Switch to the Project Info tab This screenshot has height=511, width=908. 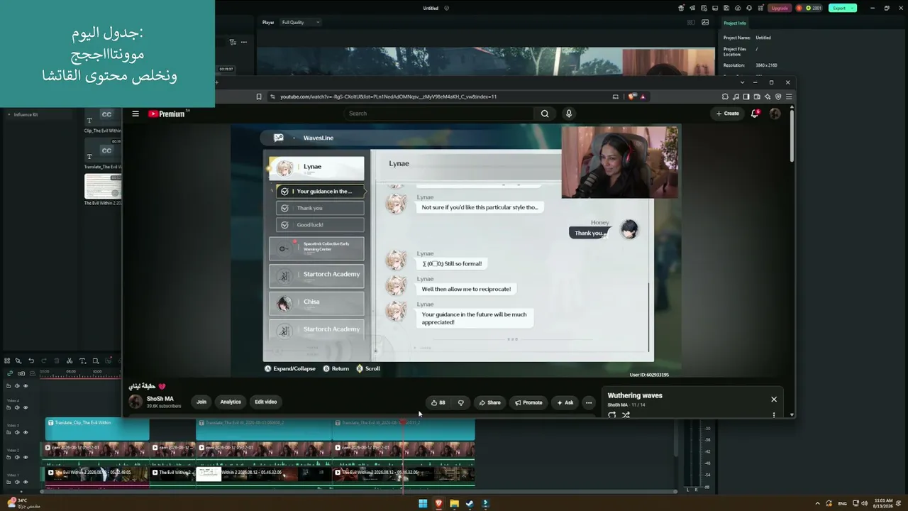735,23
